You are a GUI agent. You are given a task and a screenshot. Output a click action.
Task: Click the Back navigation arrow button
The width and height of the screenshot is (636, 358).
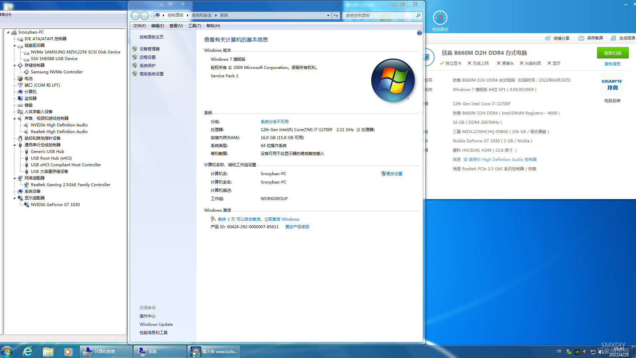click(135, 15)
